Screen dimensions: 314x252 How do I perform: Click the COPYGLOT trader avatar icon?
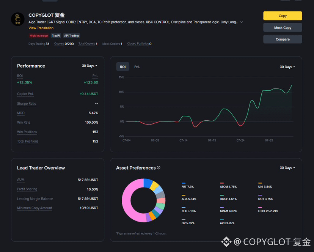pos(17,19)
